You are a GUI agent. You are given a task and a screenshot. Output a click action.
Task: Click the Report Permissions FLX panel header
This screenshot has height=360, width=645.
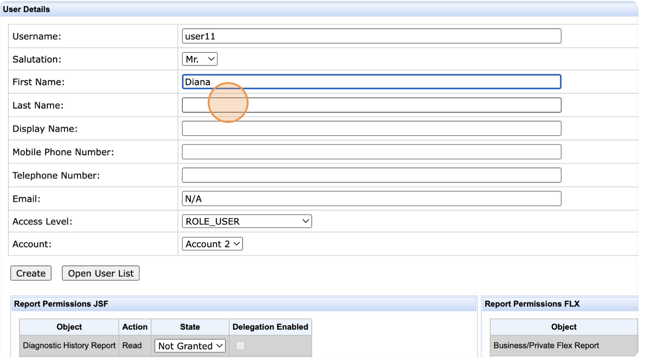(x=532, y=304)
